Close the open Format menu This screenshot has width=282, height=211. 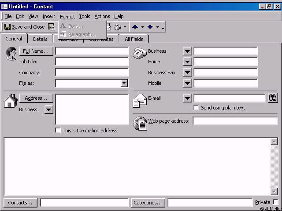pyautogui.click(x=67, y=16)
